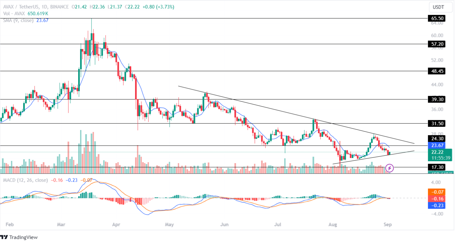Click the 17.30 price level label
The image size is (455, 241).
click(x=436, y=167)
